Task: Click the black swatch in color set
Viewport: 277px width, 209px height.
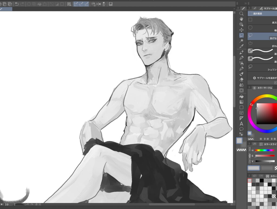Action: 261,181
